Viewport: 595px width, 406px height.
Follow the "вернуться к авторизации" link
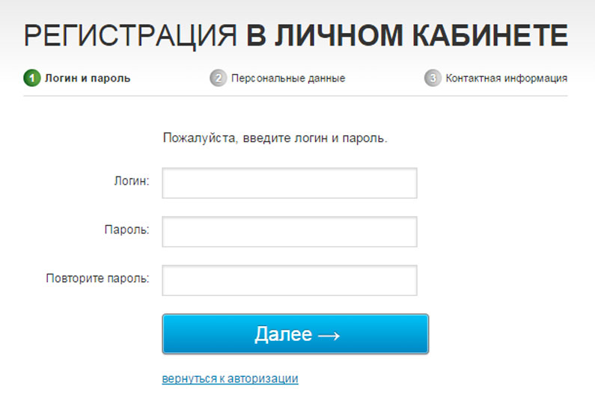[x=230, y=379]
